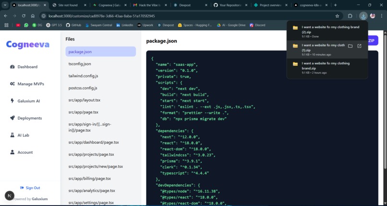387x206 pixels.
Task: Open a new browser tab
Action: (336, 5)
